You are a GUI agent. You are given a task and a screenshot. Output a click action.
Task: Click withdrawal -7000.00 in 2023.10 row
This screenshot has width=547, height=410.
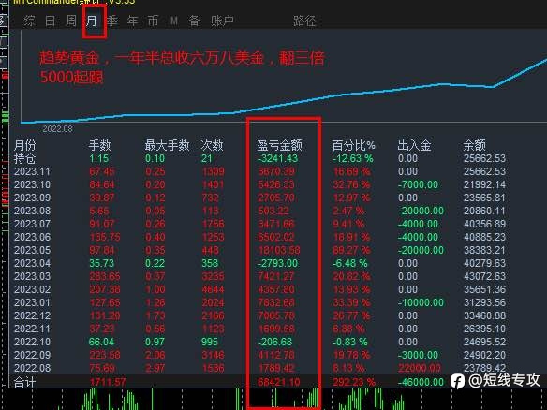pyautogui.click(x=419, y=184)
